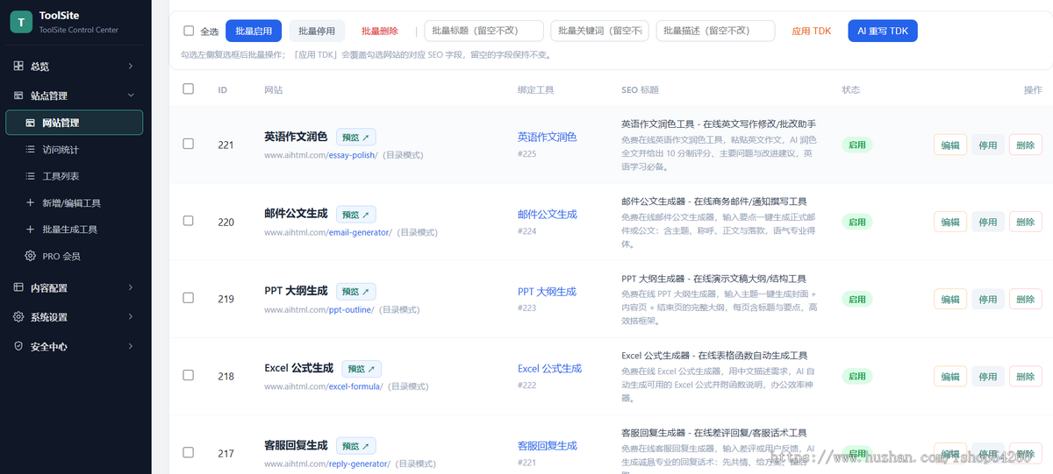Image resolution: width=1053 pixels, height=474 pixels.
Task: Click the 工具列表 list icon
Action: click(x=30, y=176)
